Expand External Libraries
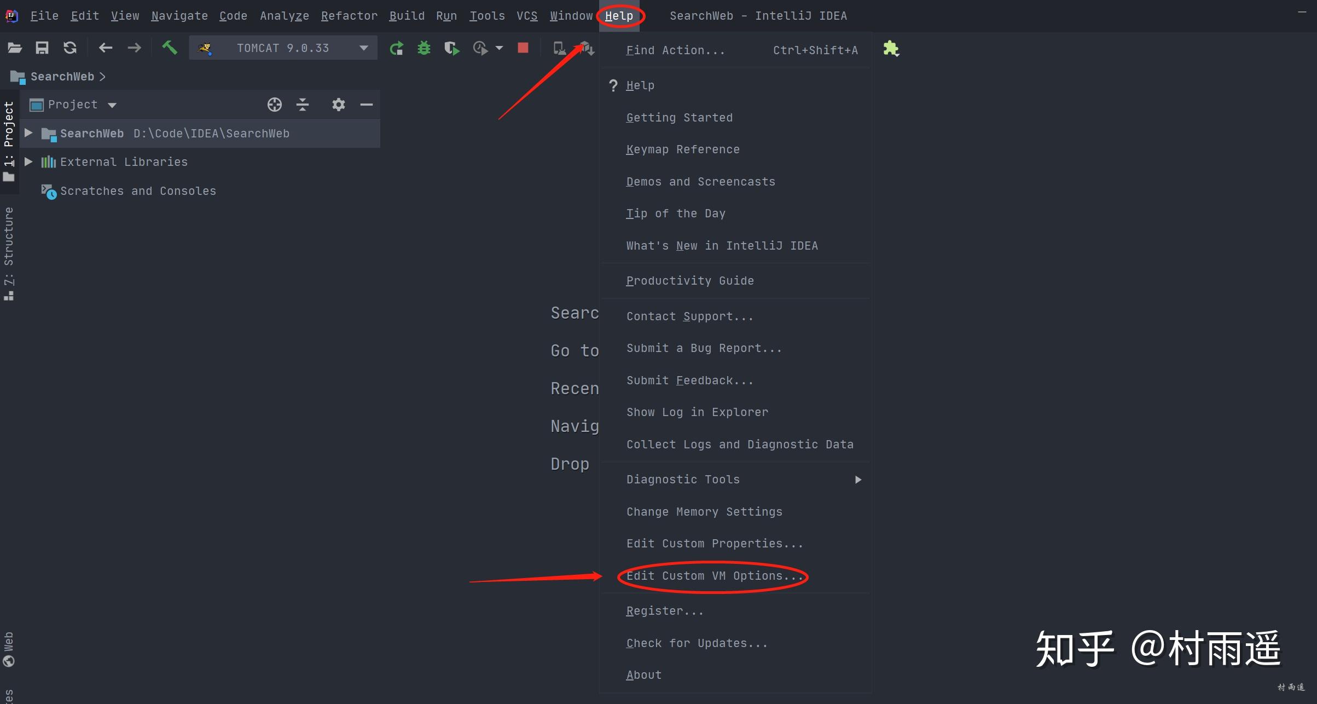 (x=28, y=161)
